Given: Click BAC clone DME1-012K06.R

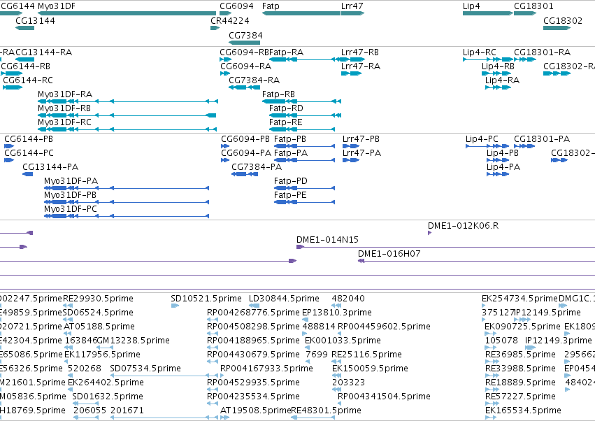Looking at the screenshot, I should tap(429, 233).
